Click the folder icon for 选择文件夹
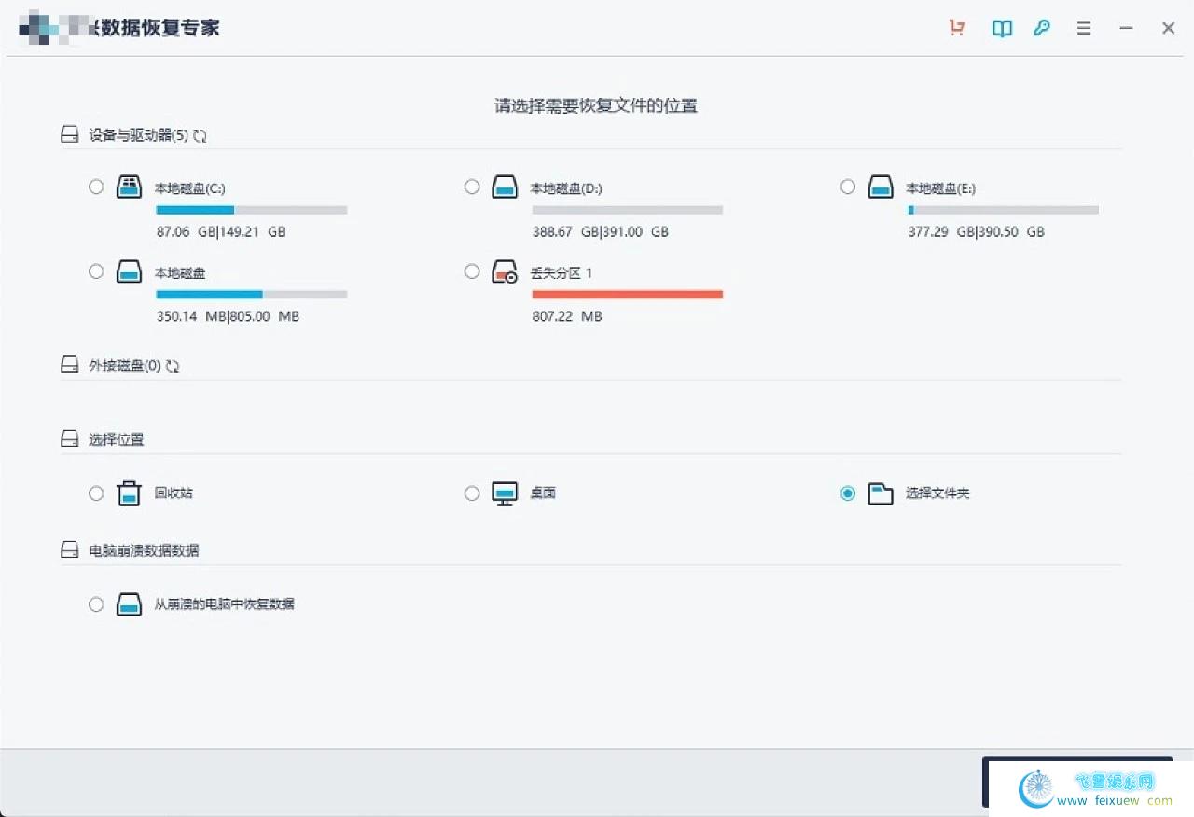The width and height of the screenshot is (1194, 817). point(880,493)
